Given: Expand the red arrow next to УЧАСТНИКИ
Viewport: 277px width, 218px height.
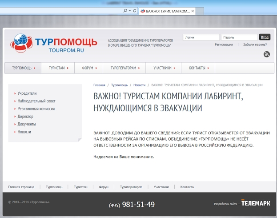Looking at the screenshot, I should point(174,68).
